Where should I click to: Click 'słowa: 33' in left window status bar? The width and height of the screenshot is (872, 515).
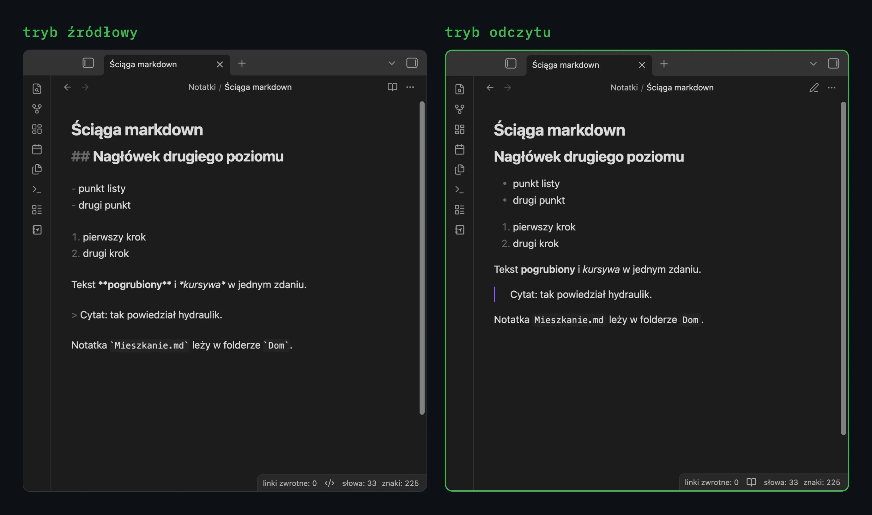coord(359,483)
